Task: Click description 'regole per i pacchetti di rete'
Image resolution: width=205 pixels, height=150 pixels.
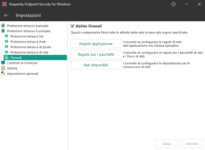Action: [163, 55]
